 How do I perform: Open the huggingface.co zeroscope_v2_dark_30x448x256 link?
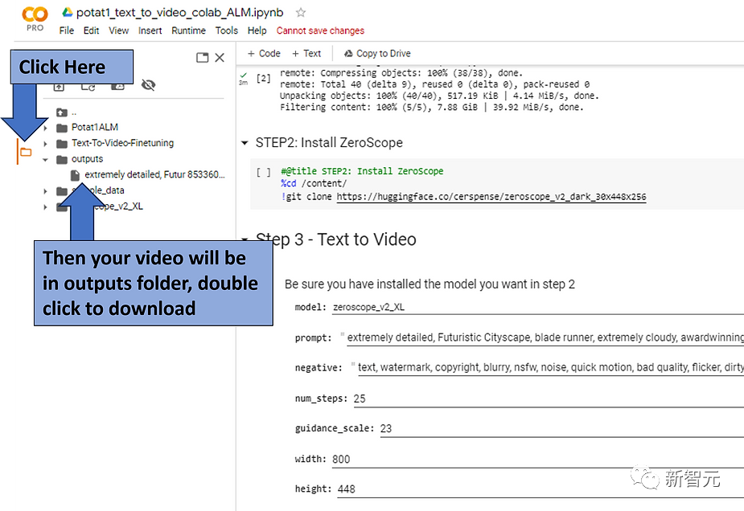click(x=491, y=197)
